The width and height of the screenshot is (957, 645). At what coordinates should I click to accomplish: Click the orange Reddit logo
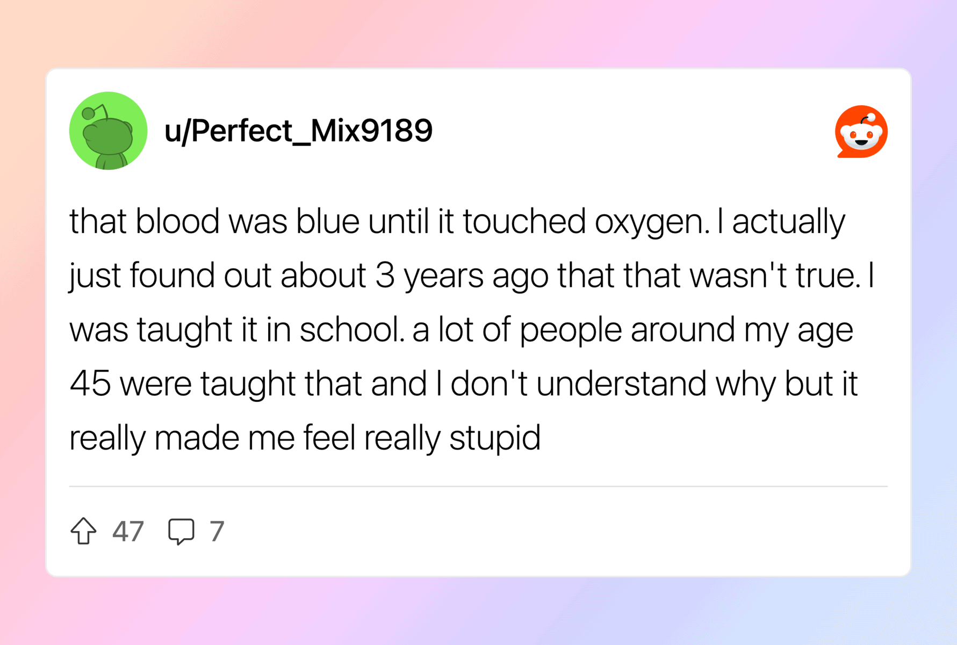[861, 132]
